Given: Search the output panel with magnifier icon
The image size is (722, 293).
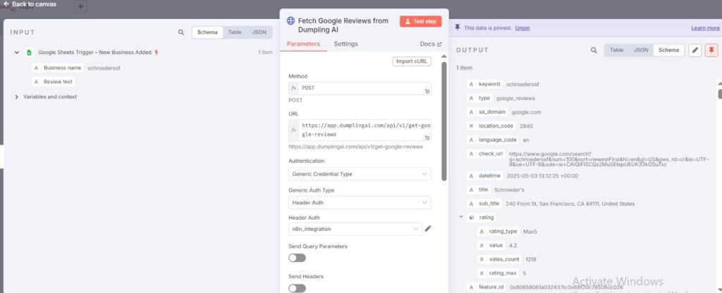Looking at the screenshot, I should click(x=594, y=50).
